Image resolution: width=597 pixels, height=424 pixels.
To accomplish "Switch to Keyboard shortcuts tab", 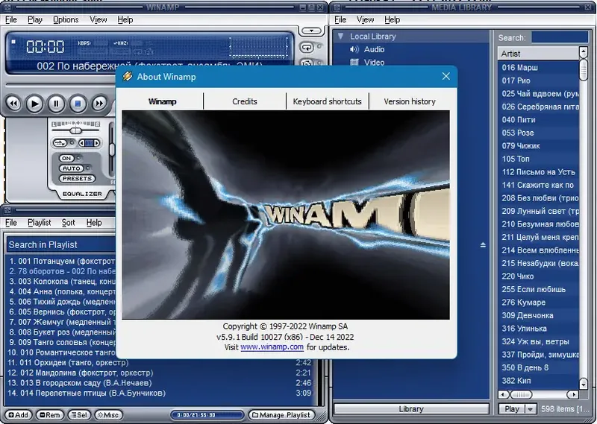I will click(x=327, y=101).
